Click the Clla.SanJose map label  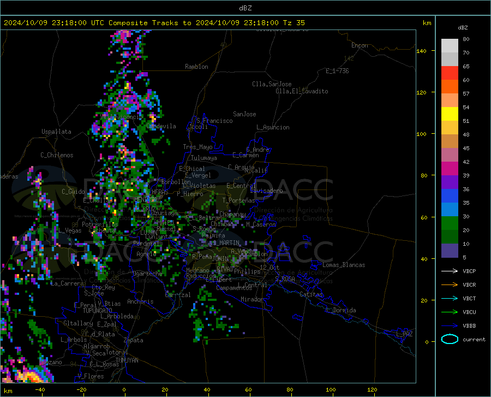tap(272, 84)
